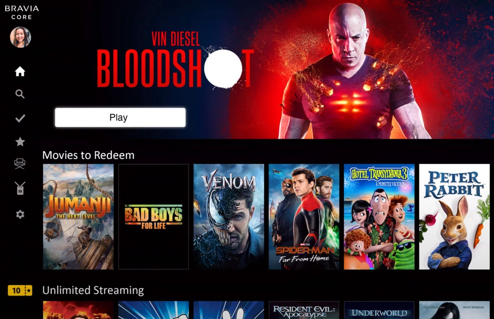Open the Home icon in sidebar
The image size is (494, 319).
coord(20,72)
